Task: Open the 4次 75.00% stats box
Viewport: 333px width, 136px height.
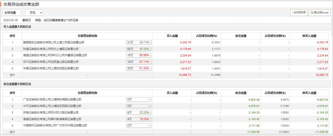Action: [x=139, y=119]
